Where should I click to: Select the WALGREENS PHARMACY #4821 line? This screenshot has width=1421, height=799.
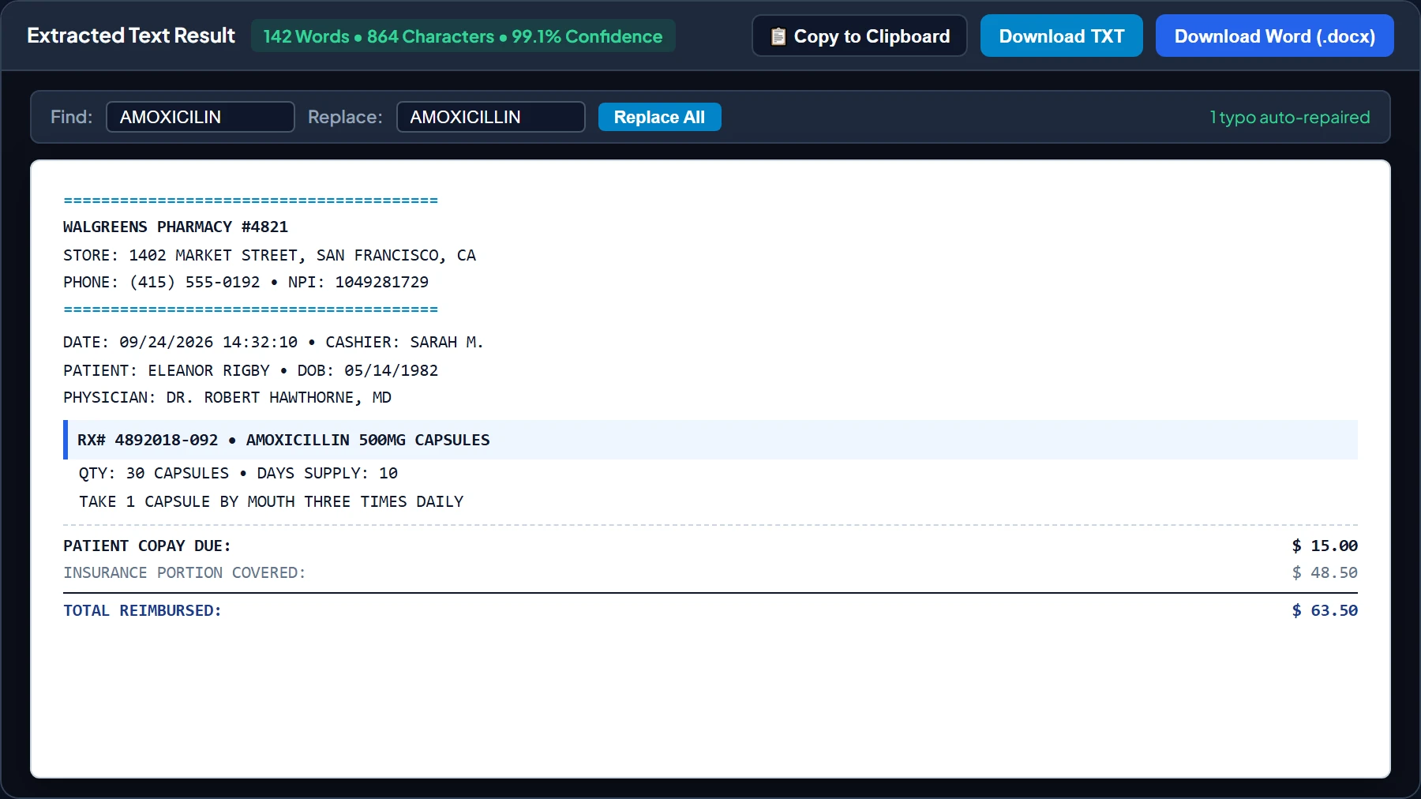click(175, 227)
